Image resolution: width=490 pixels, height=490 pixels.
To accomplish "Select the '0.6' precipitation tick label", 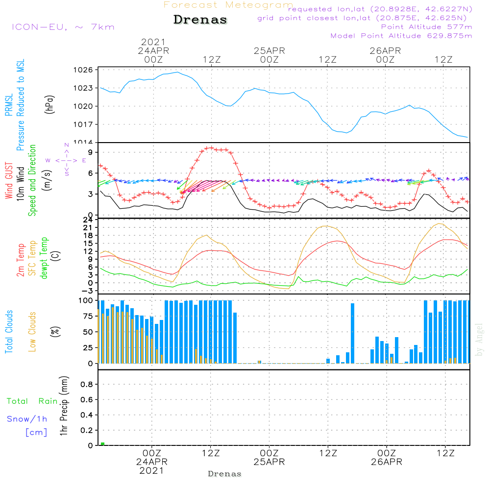I will coord(87,400).
